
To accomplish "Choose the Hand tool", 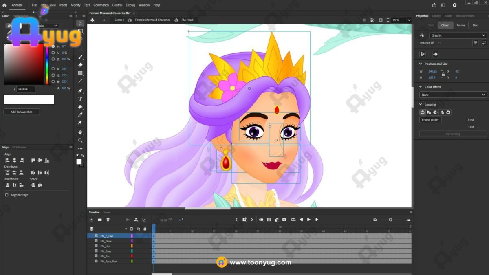I will tap(80, 132).
